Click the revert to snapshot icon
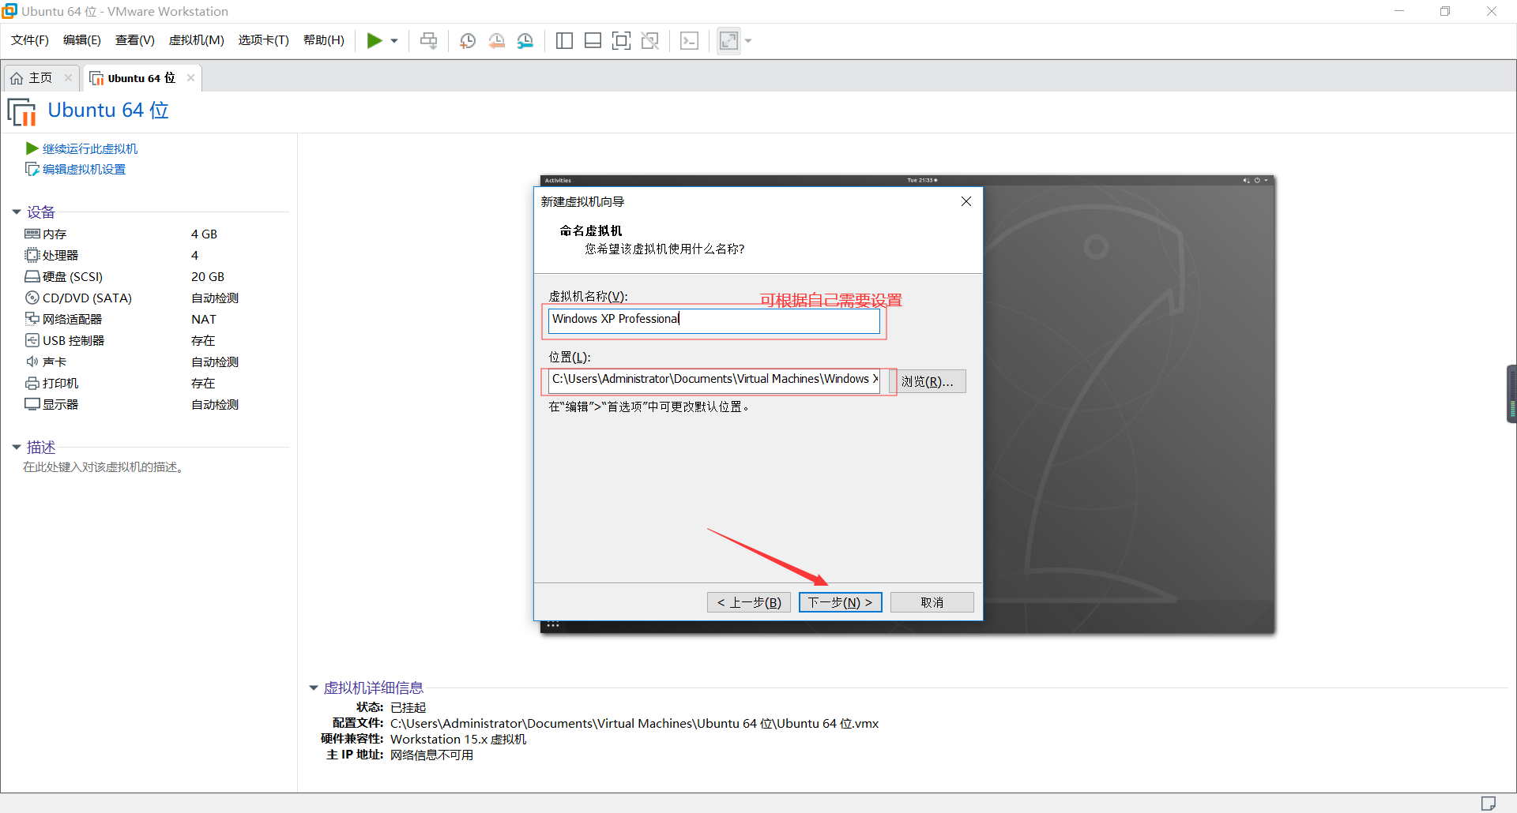The height and width of the screenshot is (813, 1517). pos(497,40)
